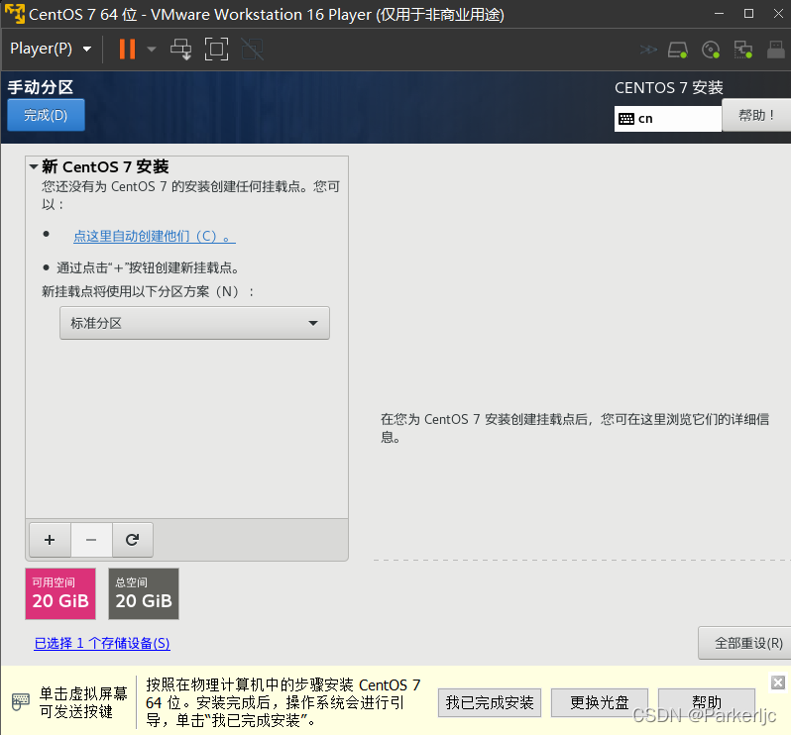Add a new mount point with plus button

click(50, 540)
